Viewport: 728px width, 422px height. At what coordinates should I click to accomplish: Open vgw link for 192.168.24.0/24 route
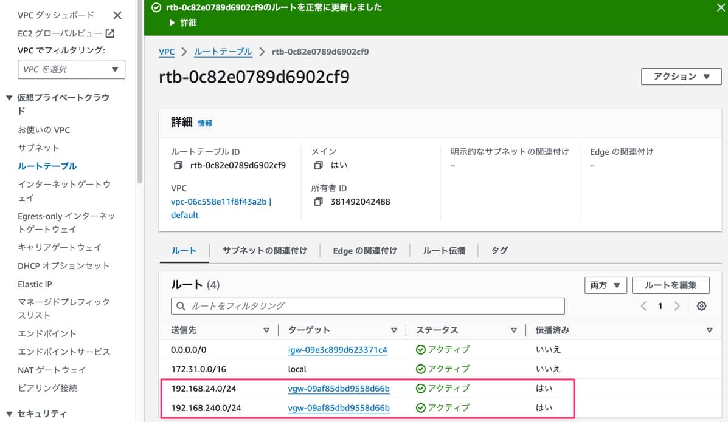pos(339,389)
